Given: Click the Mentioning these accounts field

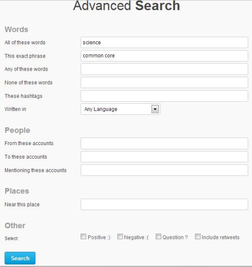Looking at the screenshot, I should click(164, 170).
